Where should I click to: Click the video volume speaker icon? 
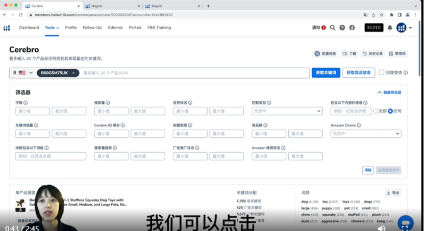point(381,228)
